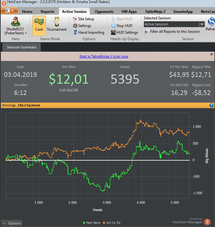This screenshot has height=227, width=215.
Task: Open Hand Importing options
Action: pos(89,32)
